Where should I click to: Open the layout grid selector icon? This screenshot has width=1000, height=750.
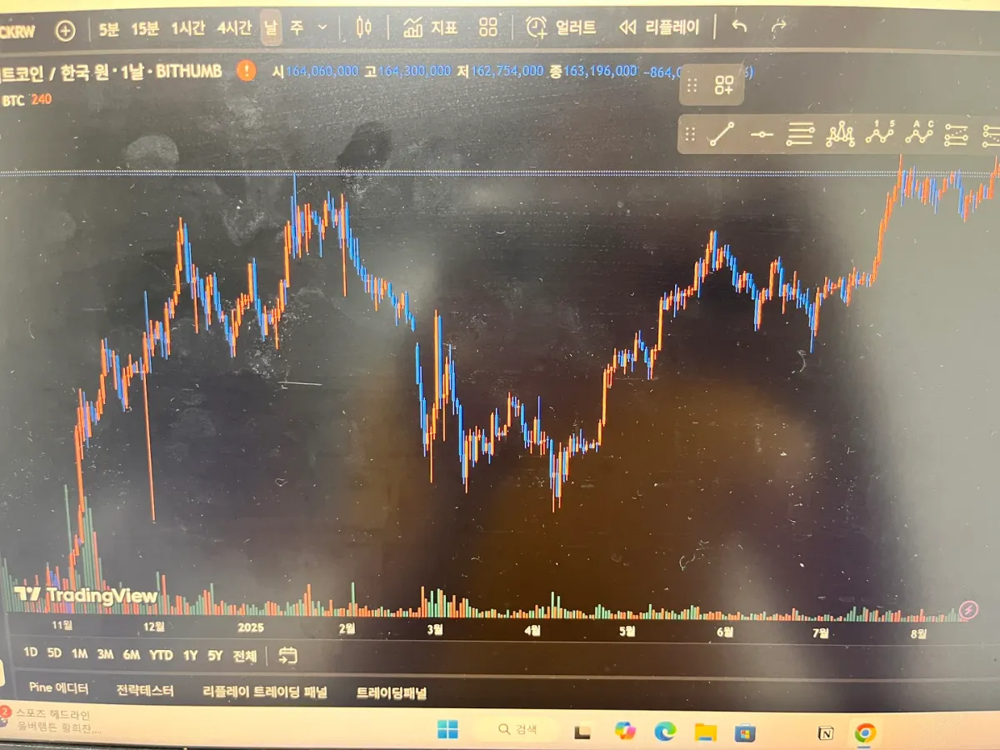[x=488, y=27]
